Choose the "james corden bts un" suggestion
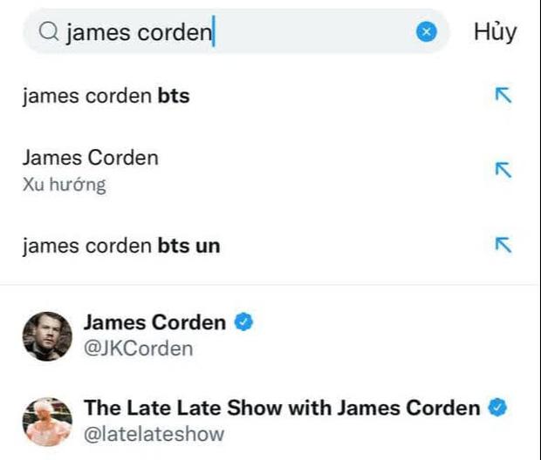The width and height of the screenshot is (541, 460). [x=121, y=246]
